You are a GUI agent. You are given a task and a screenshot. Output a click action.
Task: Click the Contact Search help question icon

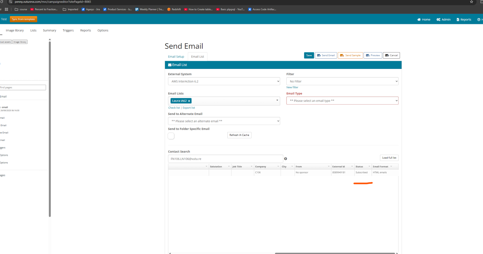click(x=286, y=159)
